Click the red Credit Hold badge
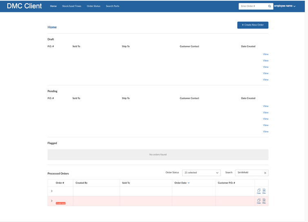Screen dimensions: 308x222 click(61, 203)
